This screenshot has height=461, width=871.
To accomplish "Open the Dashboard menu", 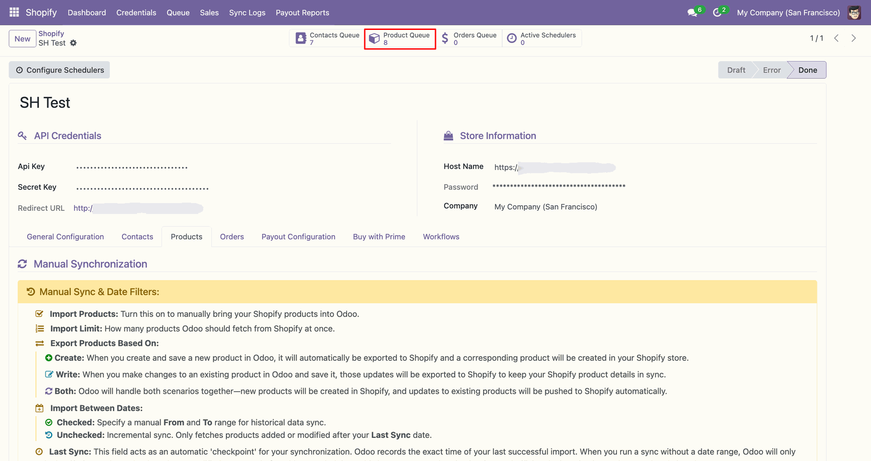I will coord(87,13).
